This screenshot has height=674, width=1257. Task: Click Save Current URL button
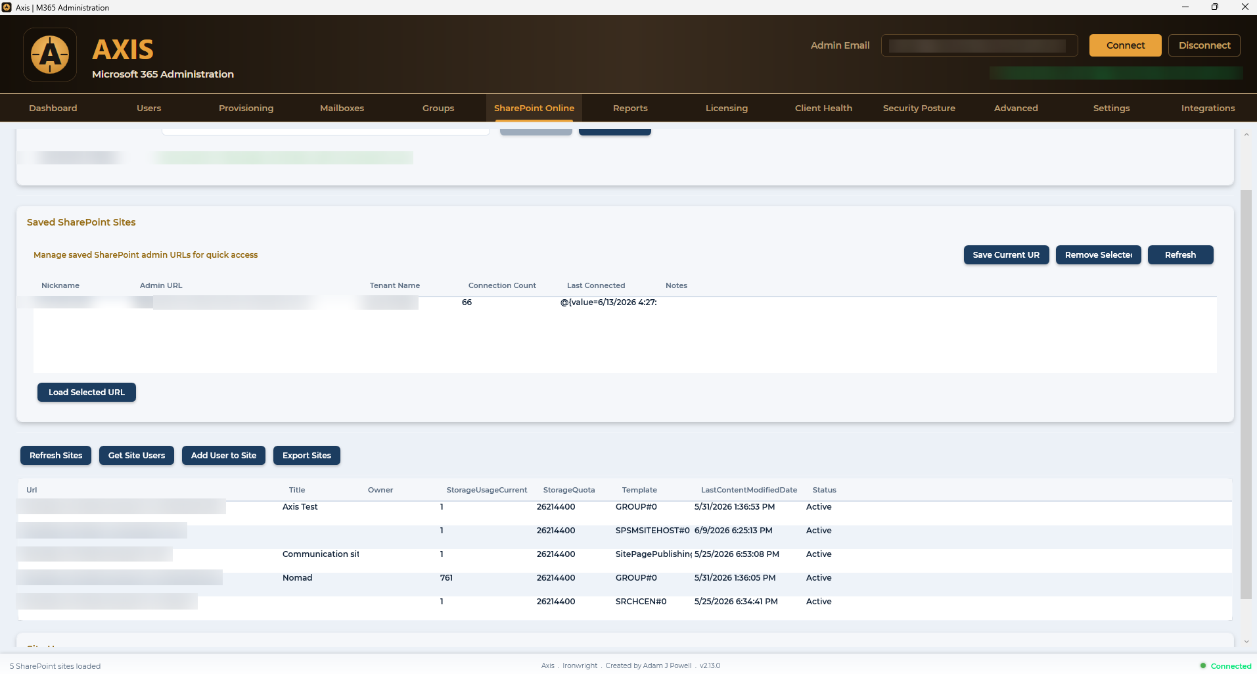[x=1006, y=255]
